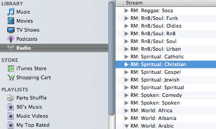Viewport: 216px width, 129px height.
Task: Click the Music Videos smart playlist icon
Action: click(10, 116)
